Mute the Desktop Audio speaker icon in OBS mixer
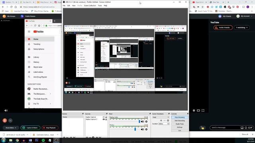This screenshot has height=143, width=255. (143, 122)
